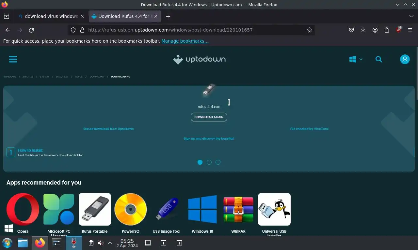Open the Rufus Portable app icon
The height and width of the screenshot is (250, 418).
point(95,209)
